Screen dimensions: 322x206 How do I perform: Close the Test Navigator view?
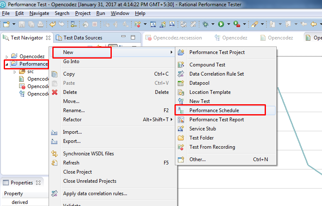click(x=48, y=38)
